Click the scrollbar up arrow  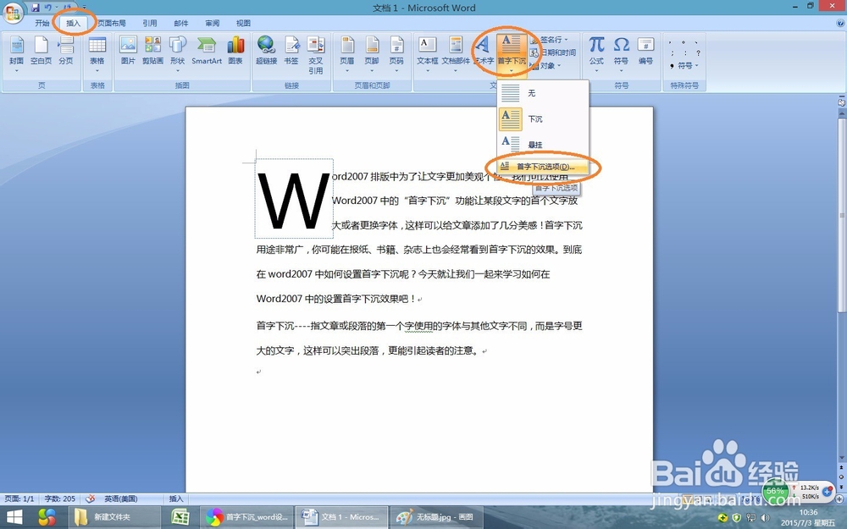841,113
